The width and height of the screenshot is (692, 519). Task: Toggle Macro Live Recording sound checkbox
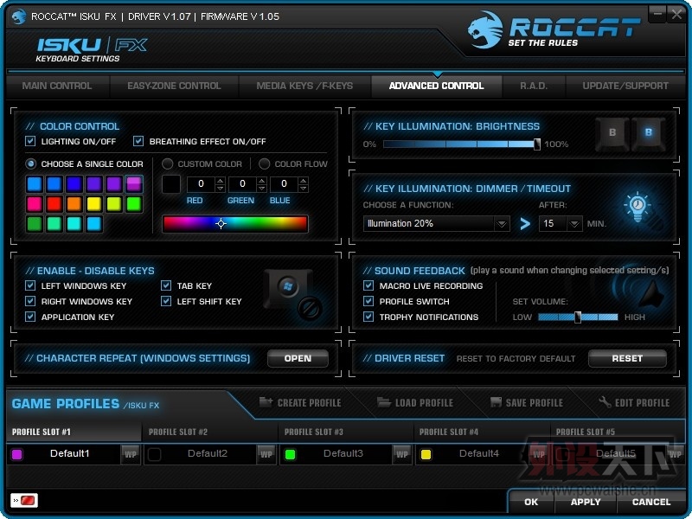368,285
